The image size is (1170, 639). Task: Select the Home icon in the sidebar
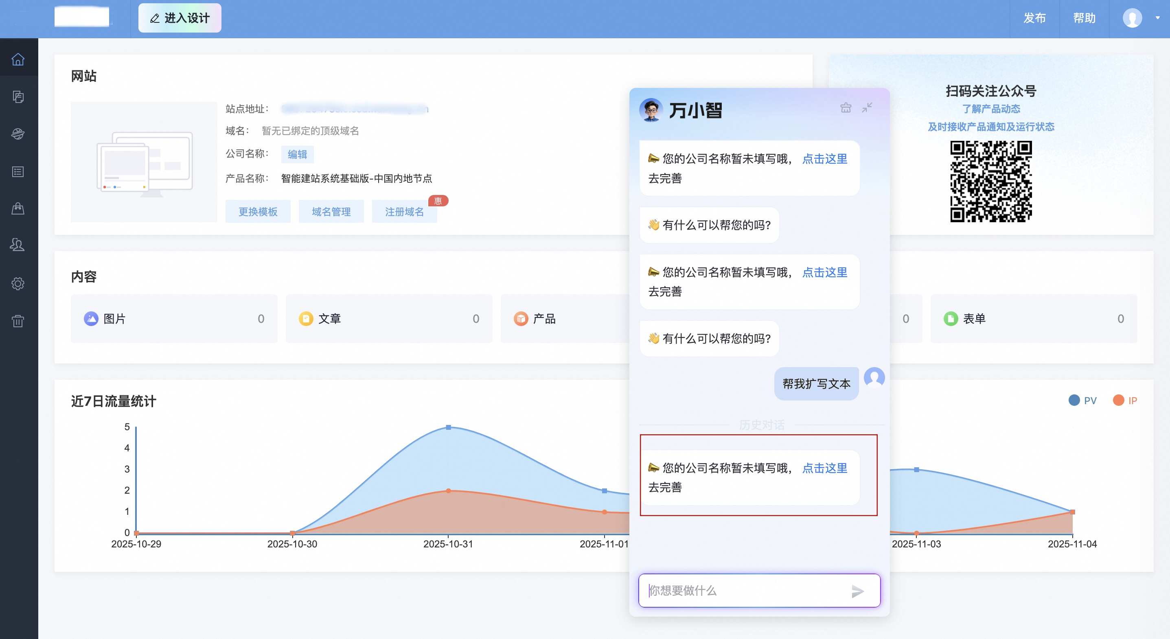tap(18, 59)
